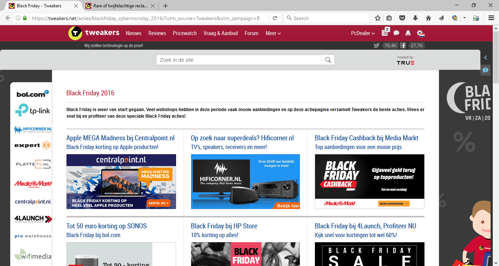Open Tot 50 euro korting op SONOS

pos(107,226)
